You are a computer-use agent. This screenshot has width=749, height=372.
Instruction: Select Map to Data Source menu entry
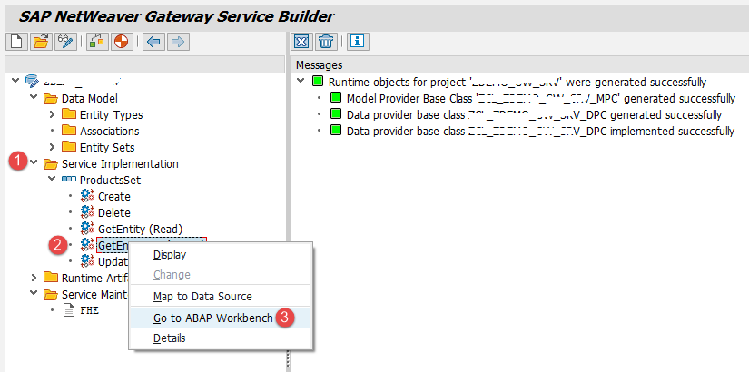(222, 297)
